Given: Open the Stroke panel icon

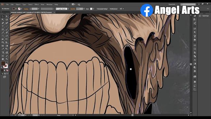Looking at the screenshot, I should (x=195, y=45).
